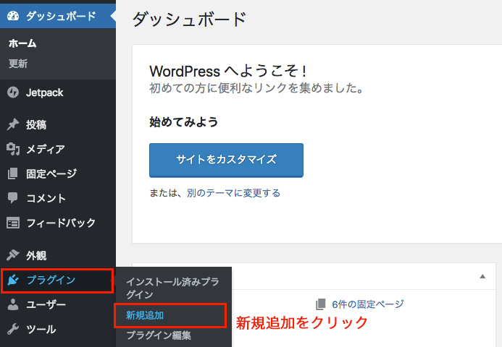Viewport: 502px width, 347px height.
Task: Click the pages icon beside 固定ページ
Action: (13, 173)
